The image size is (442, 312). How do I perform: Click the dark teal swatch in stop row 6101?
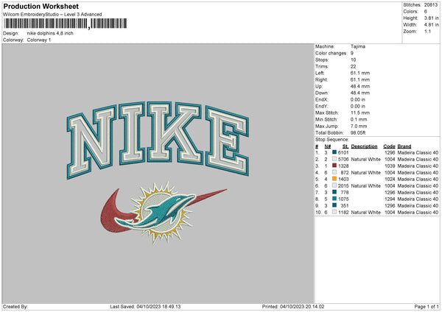point(334,152)
